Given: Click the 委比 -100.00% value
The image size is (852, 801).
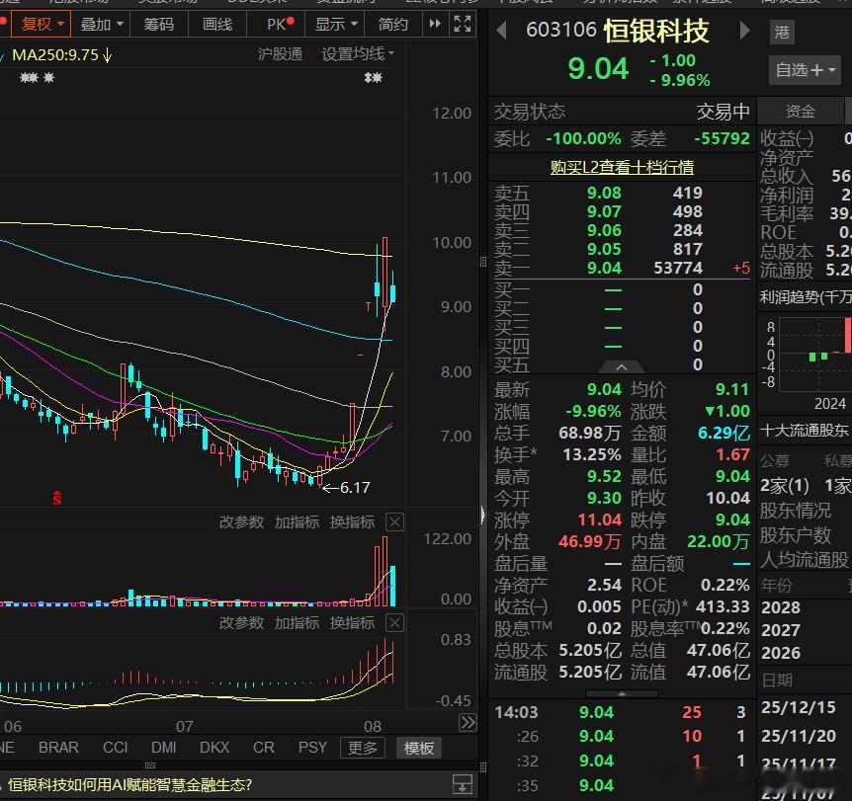Looking at the screenshot, I should tap(583, 138).
